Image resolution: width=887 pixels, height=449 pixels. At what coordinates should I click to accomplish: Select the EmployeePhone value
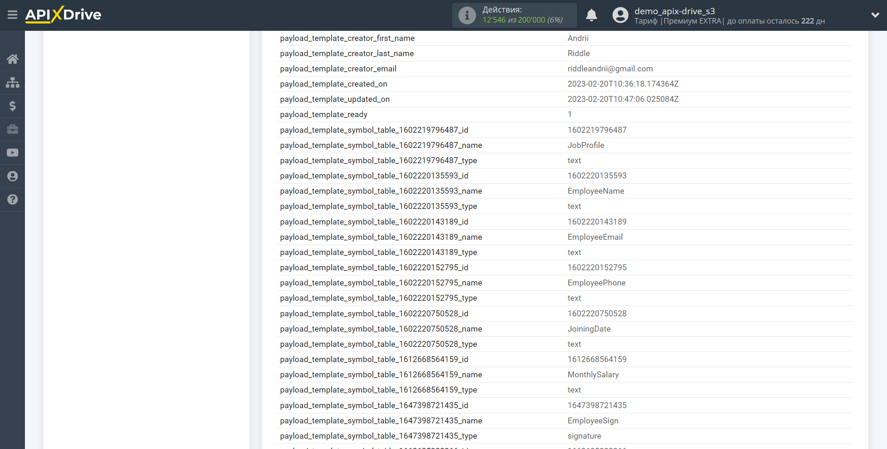click(597, 283)
